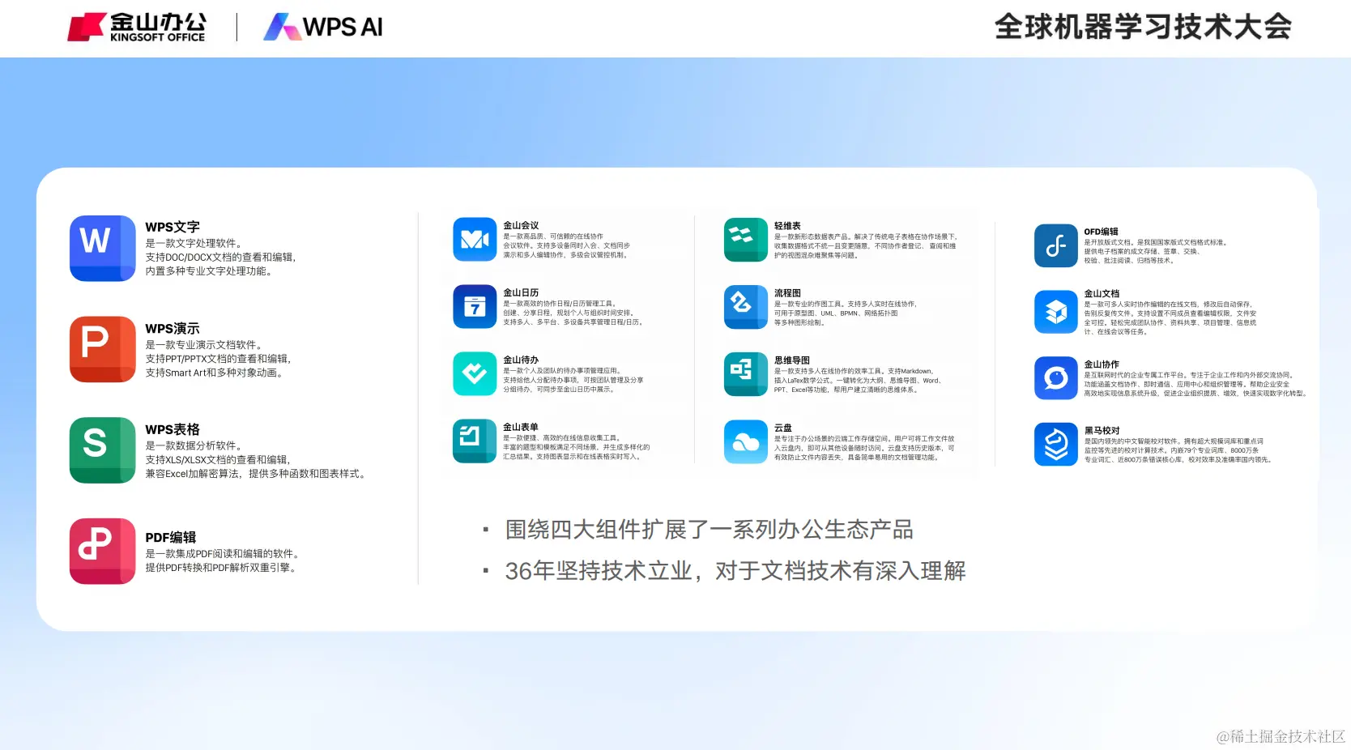This screenshot has height=750, width=1351.
Task: Click the WPS AI logo
Action: coord(323,27)
